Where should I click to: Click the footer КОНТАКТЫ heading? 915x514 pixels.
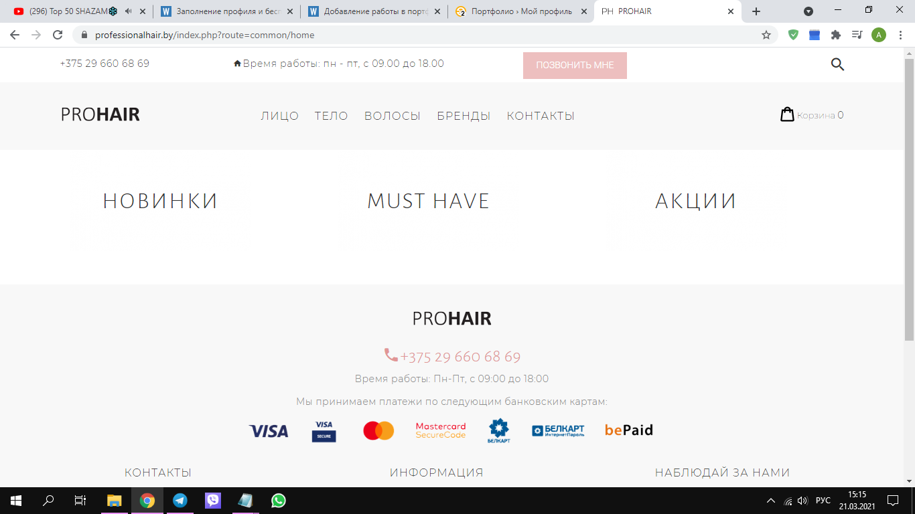[158, 473]
